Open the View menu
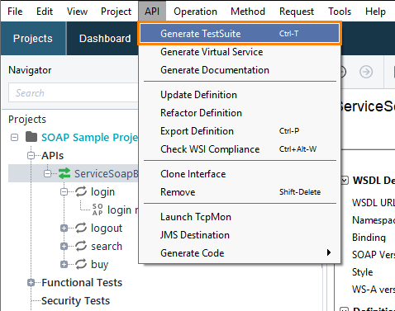 (77, 12)
